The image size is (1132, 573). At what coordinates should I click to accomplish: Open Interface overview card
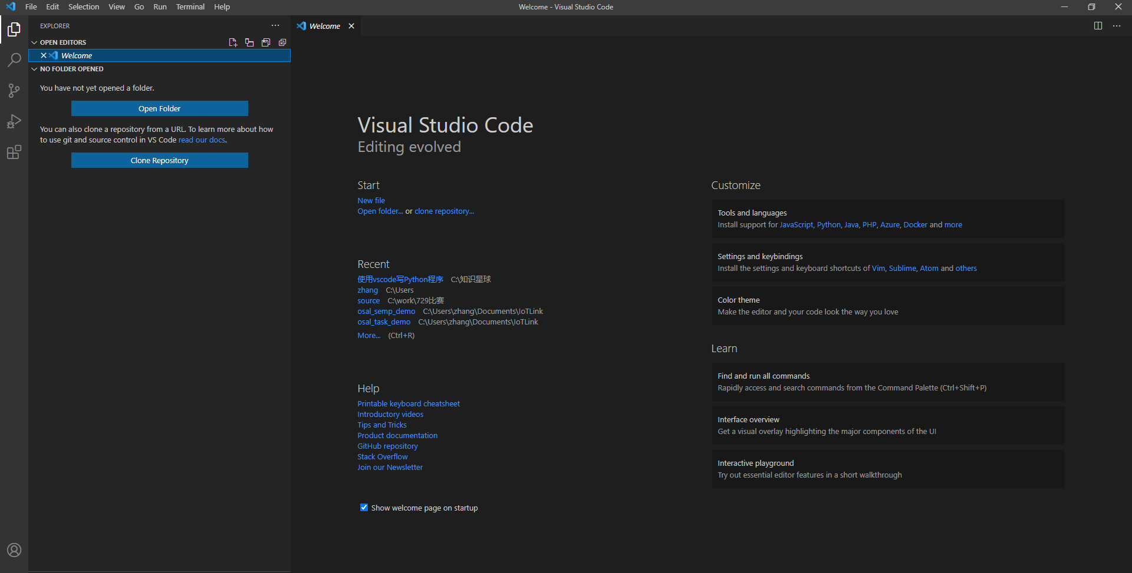click(x=888, y=425)
